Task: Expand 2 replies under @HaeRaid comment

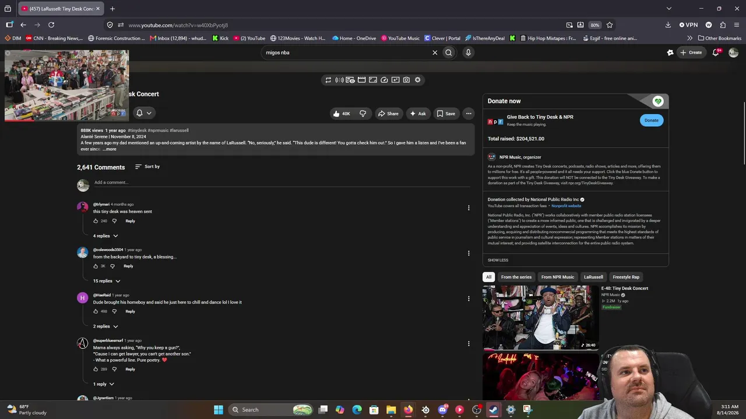Action: pos(105,326)
